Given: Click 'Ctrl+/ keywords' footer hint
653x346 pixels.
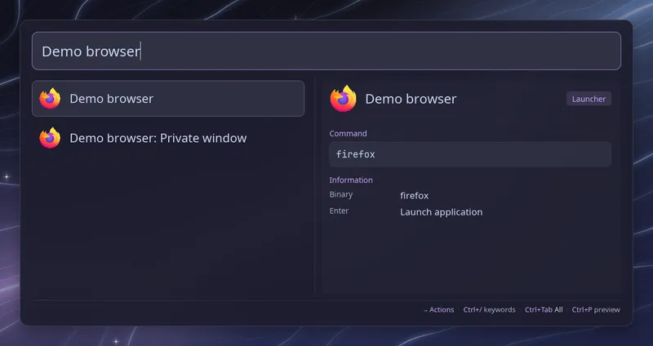Looking at the screenshot, I should pos(489,310).
